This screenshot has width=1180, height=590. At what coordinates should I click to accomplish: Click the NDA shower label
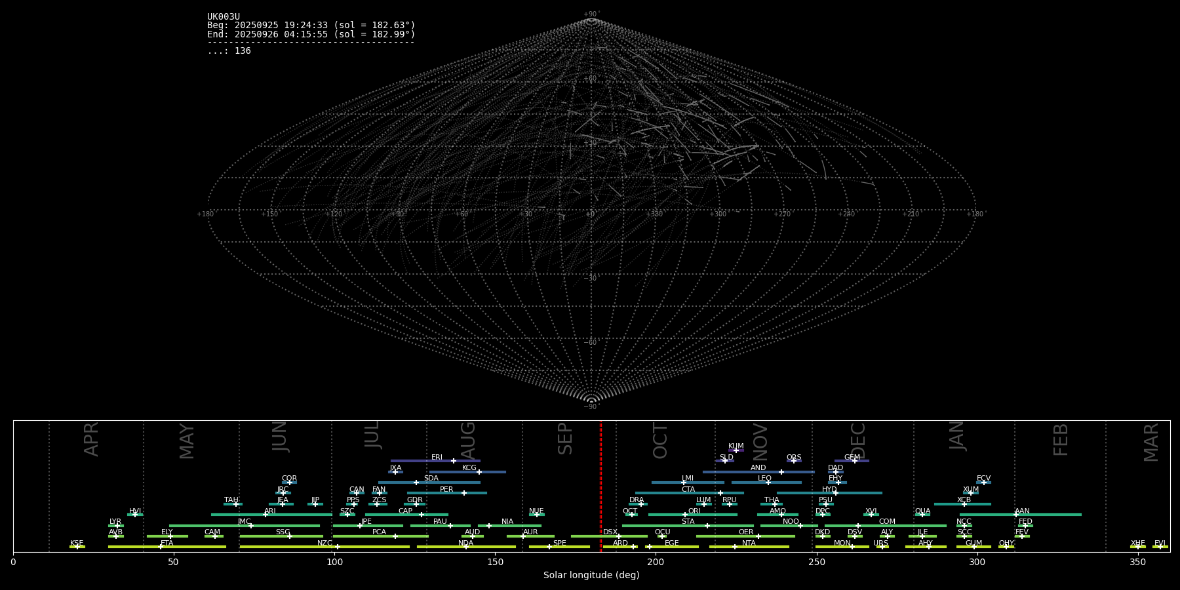[x=466, y=543]
